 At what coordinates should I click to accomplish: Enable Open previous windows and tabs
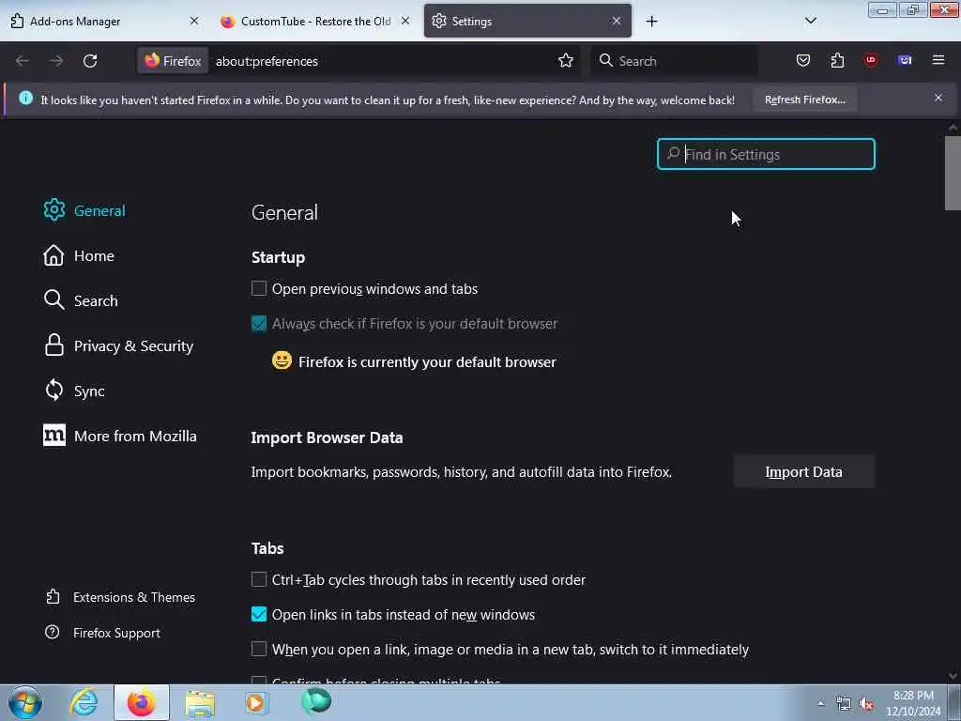tap(259, 289)
